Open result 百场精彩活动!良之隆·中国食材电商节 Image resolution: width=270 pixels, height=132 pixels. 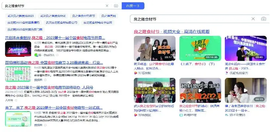coord(54,62)
